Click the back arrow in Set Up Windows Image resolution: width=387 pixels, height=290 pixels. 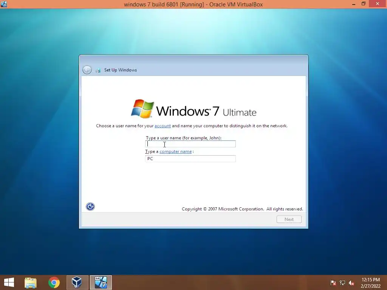[x=87, y=70]
